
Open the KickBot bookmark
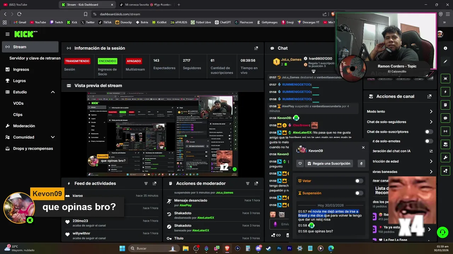159,22
